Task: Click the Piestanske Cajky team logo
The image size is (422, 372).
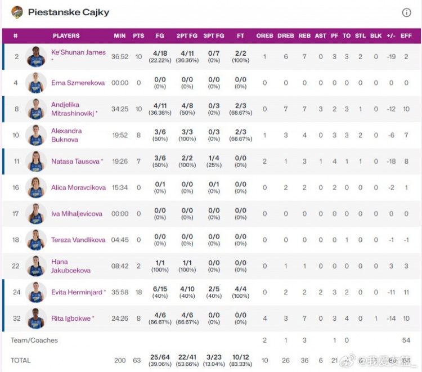Action: coord(17,12)
